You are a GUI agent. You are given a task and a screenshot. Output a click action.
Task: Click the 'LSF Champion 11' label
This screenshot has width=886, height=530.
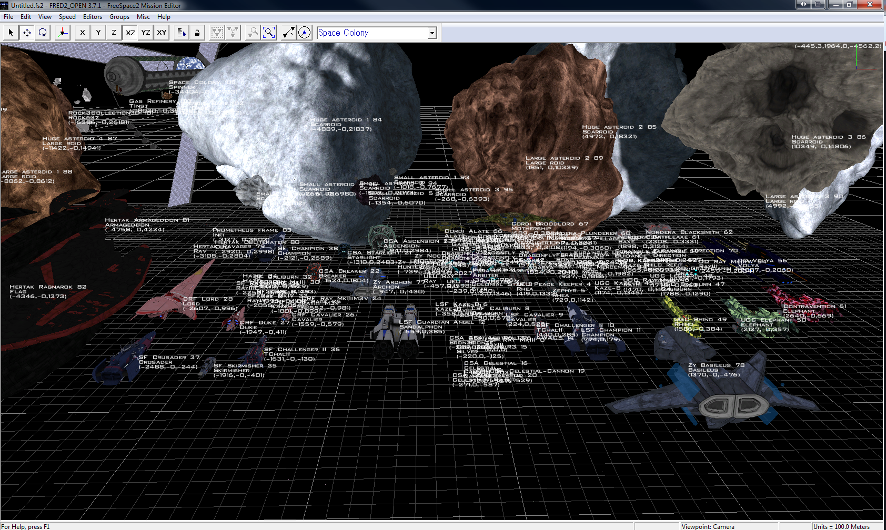[611, 330]
